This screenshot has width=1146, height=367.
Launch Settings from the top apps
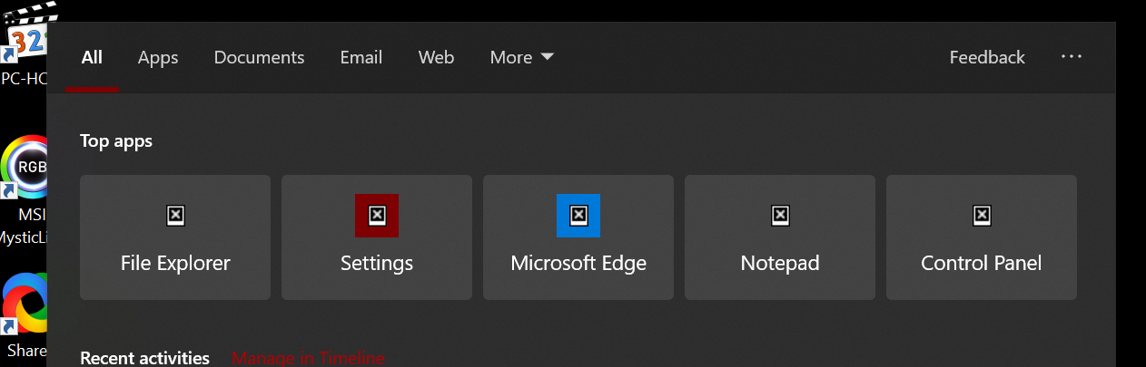[x=377, y=237]
